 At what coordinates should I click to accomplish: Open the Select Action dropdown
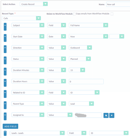34,4
